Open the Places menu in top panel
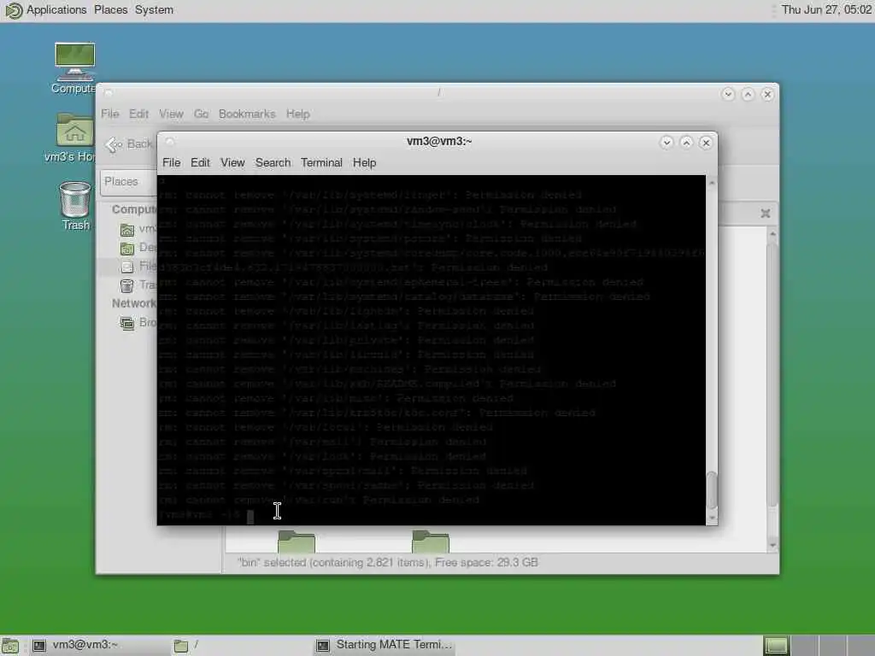This screenshot has height=656, width=875. pos(110,10)
